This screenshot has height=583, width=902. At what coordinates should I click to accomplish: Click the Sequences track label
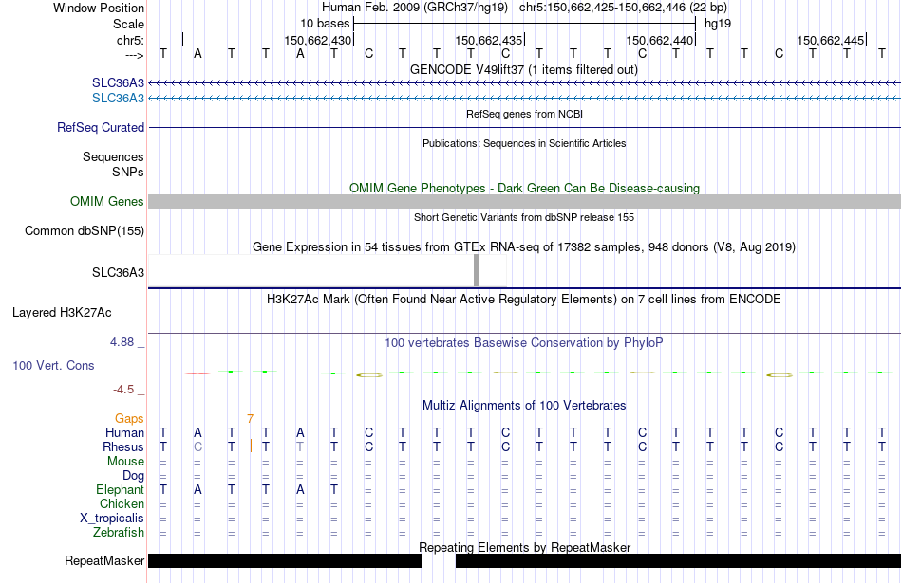pyautogui.click(x=113, y=156)
